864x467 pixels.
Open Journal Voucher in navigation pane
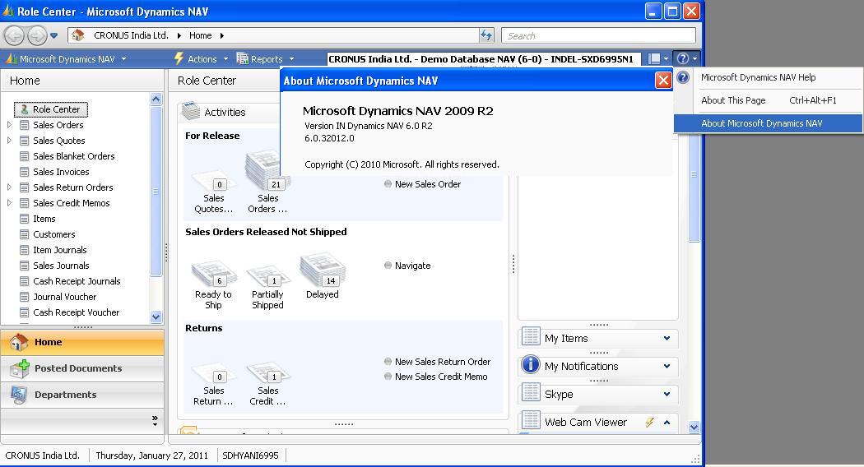(x=64, y=297)
